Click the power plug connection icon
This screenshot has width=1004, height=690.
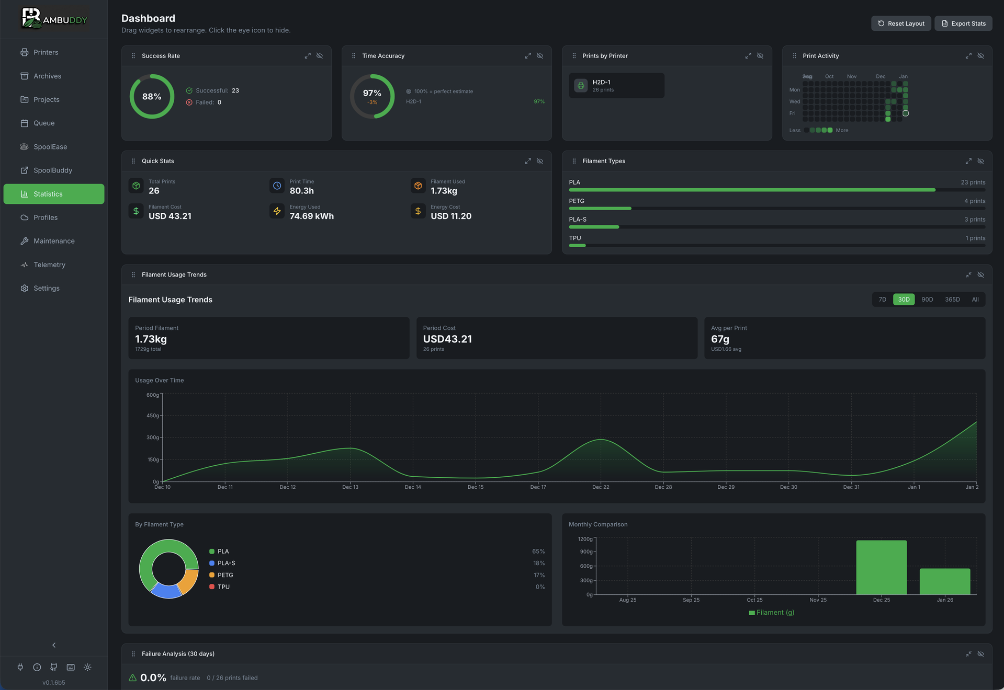tap(20, 668)
